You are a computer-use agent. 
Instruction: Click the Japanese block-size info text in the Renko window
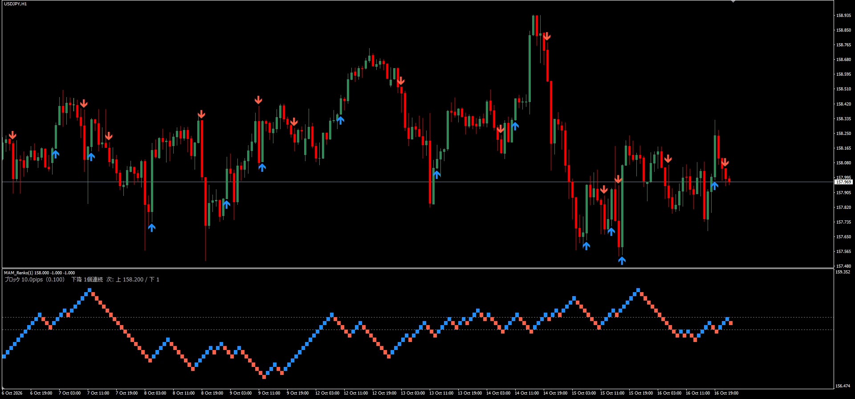tap(82, 280)
